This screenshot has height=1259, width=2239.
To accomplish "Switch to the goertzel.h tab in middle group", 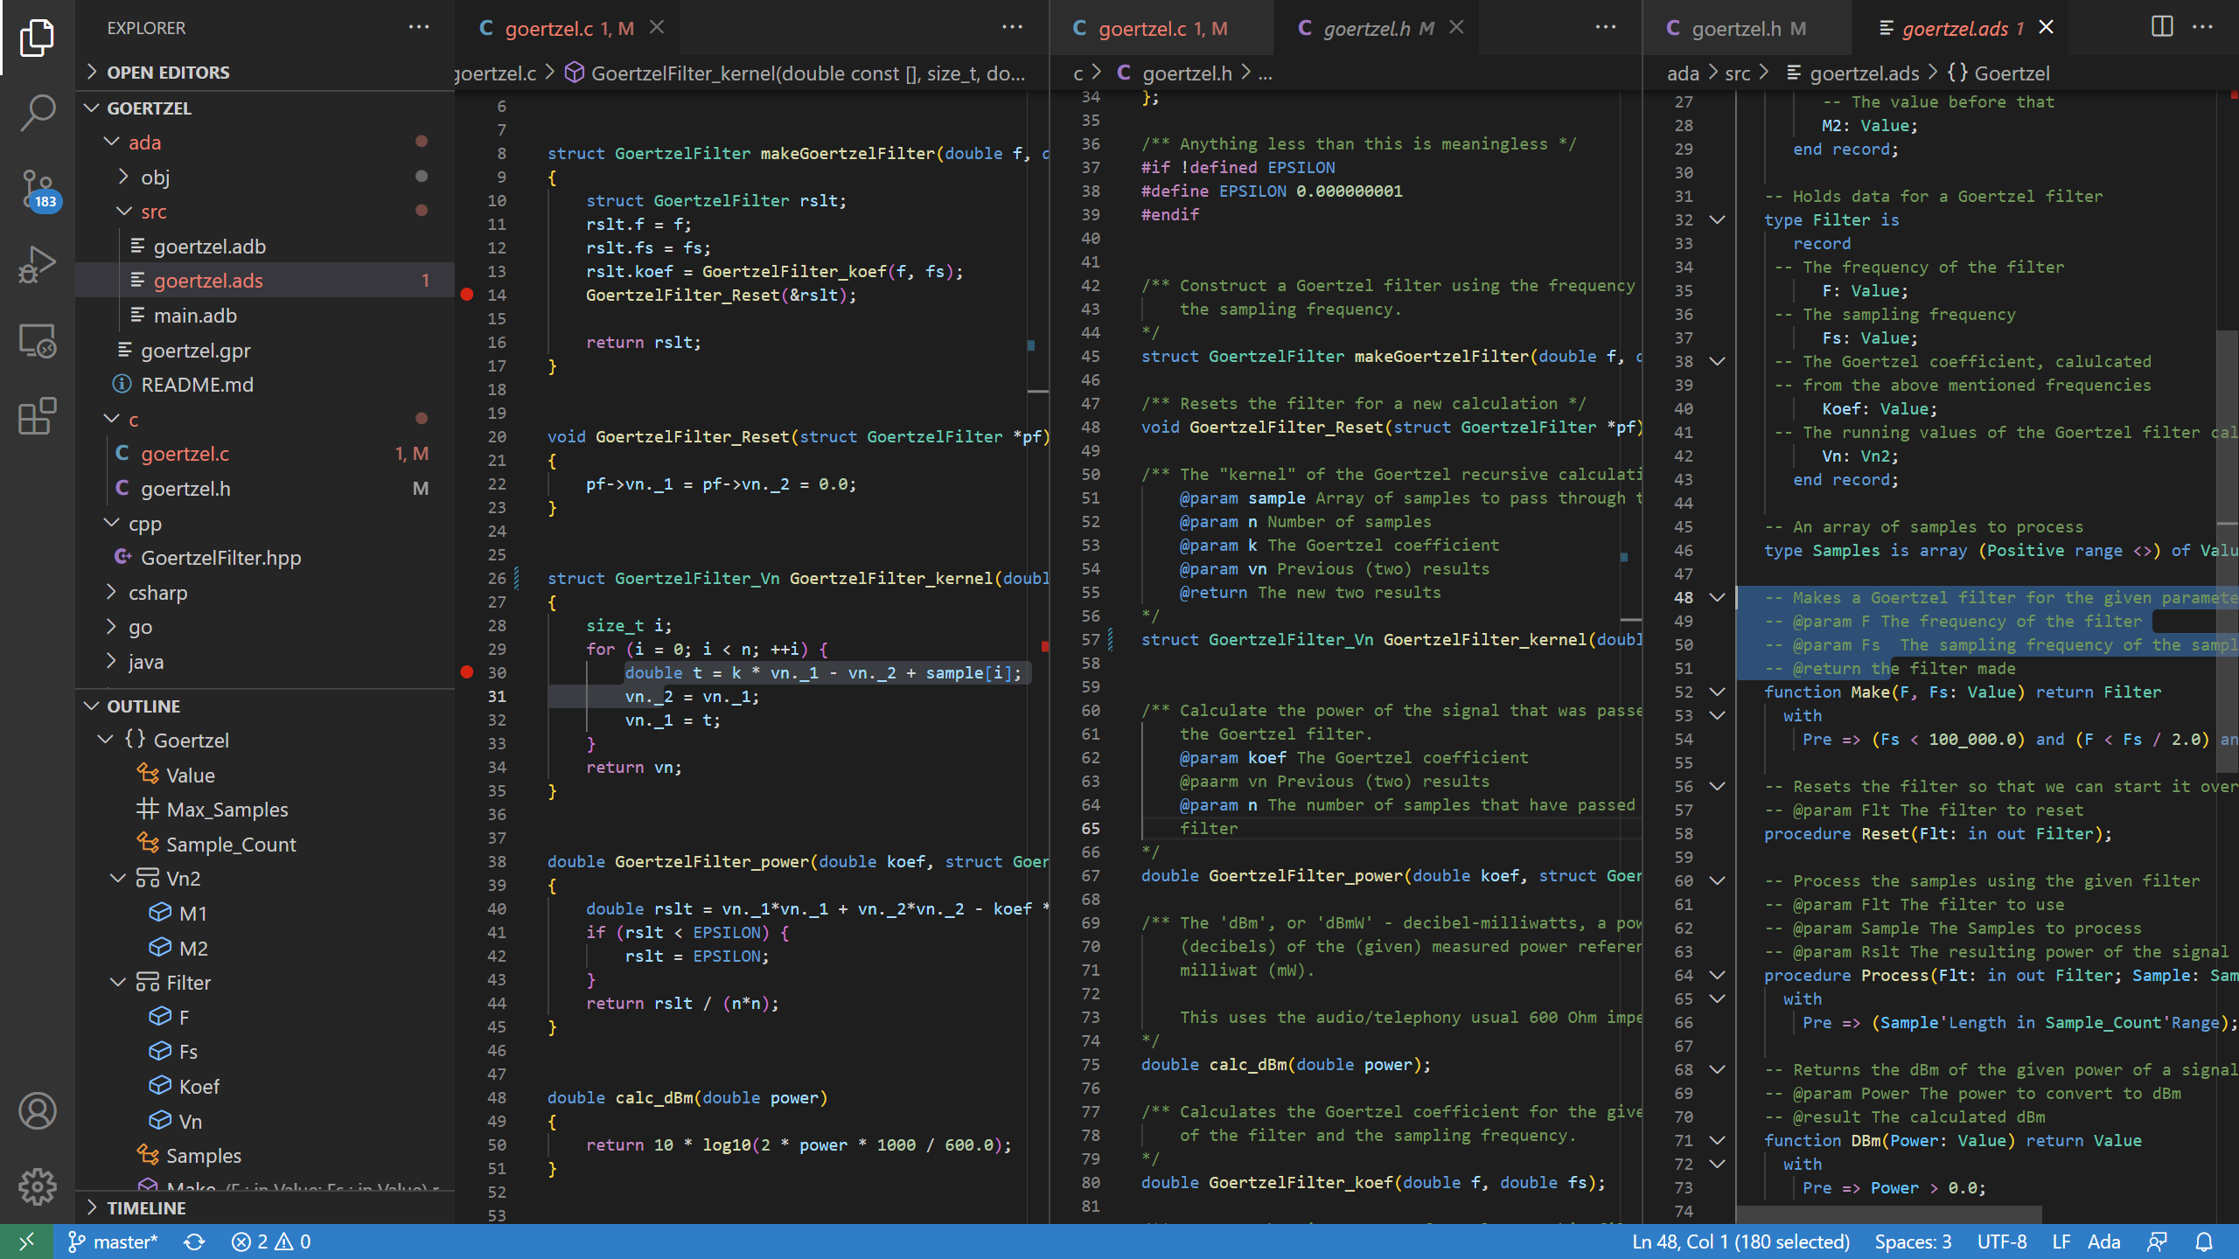I will pos(1366,29).
